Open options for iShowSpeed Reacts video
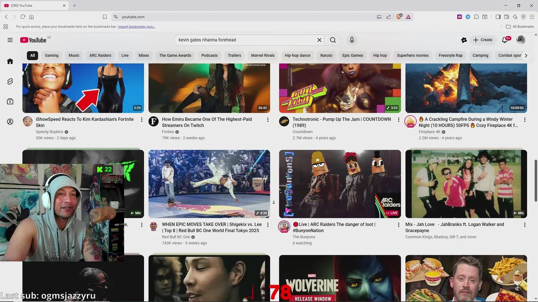 (142, 120)
